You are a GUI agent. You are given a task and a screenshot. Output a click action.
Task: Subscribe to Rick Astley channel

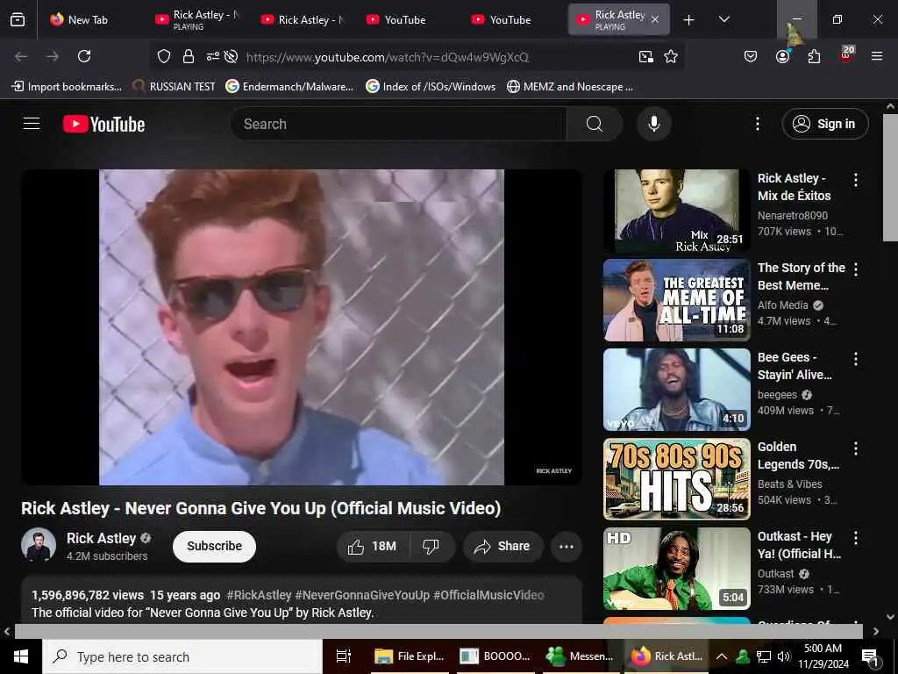coord(214,546)
